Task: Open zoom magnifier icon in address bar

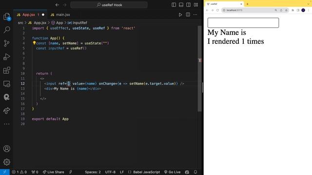Action: [276, 10]
